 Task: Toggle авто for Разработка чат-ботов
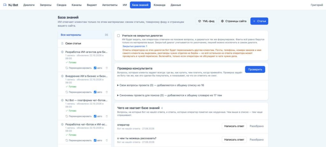95,140
